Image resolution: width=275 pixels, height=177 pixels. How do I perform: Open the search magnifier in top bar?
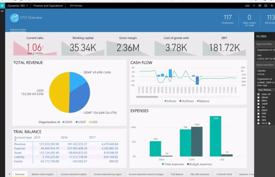tap(254, 6)
